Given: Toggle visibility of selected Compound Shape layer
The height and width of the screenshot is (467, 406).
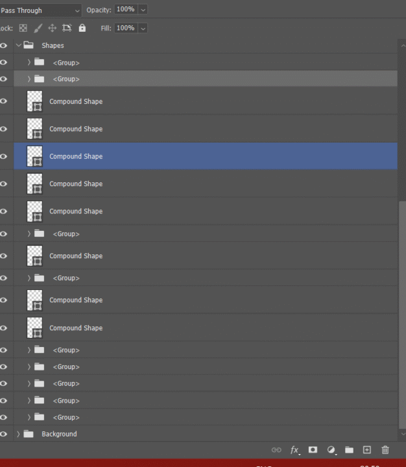Looking at the screenshot, I should 3,156.
